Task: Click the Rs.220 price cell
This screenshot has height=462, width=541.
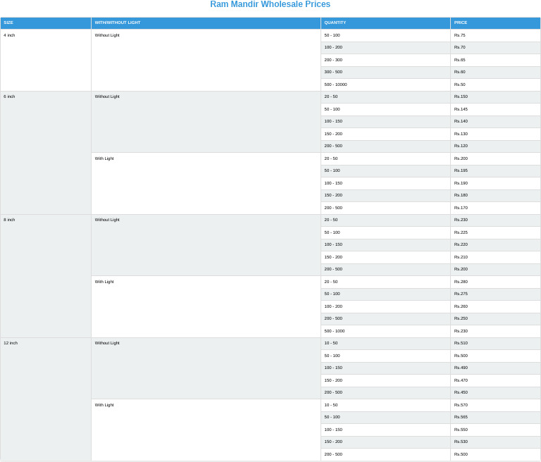Action: pos(495,244)
